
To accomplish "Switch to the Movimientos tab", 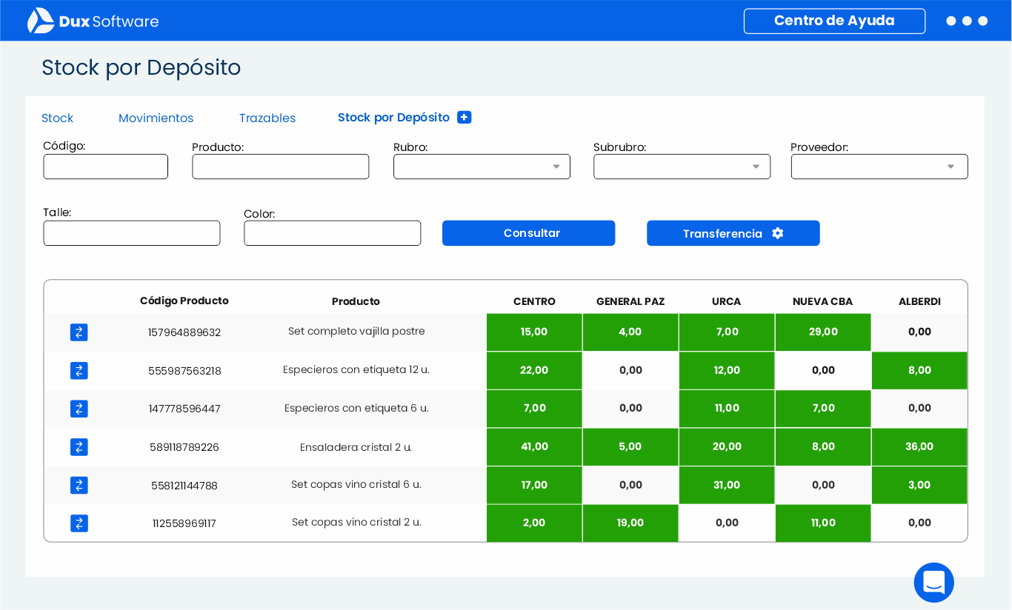I will [156, 118].
